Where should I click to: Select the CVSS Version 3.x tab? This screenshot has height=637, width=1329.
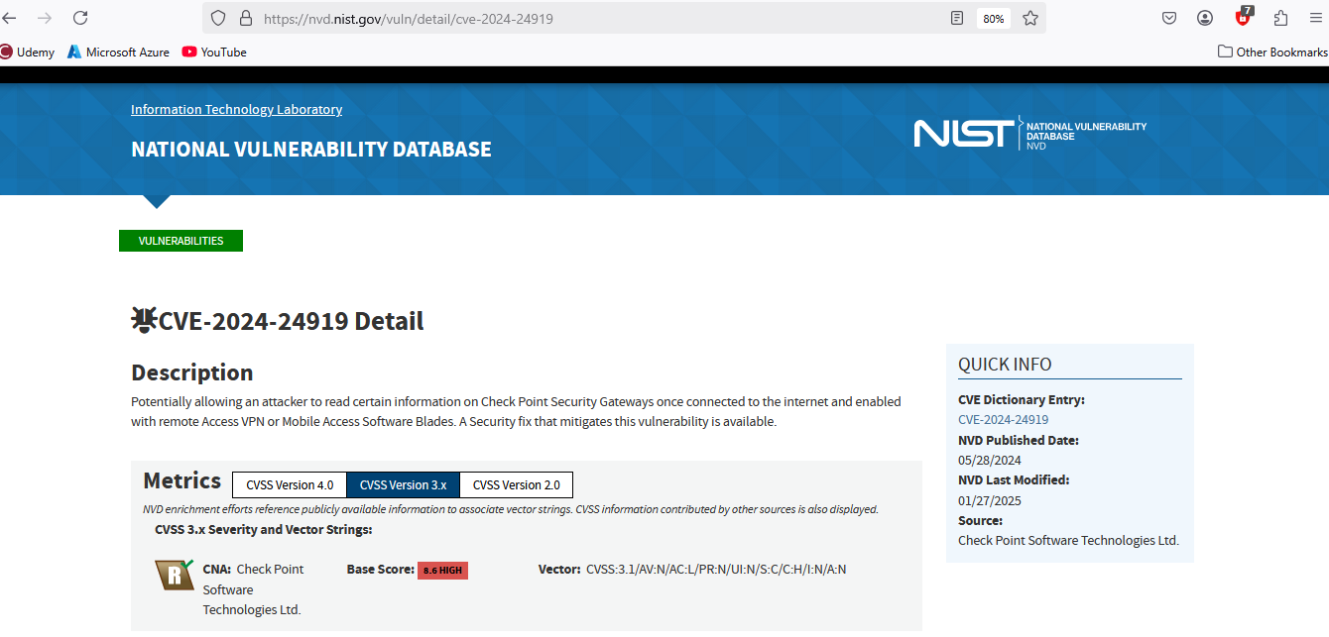[x=403, y=485]
